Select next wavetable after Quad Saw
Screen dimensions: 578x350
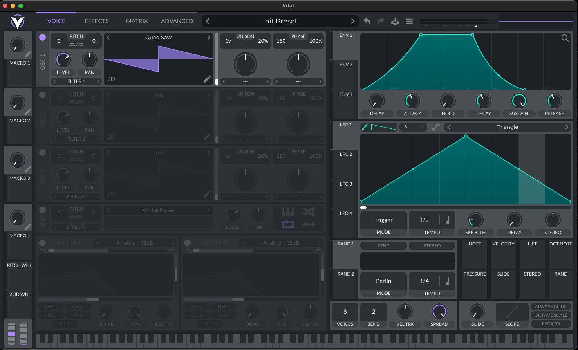click(x=209, y=37)
